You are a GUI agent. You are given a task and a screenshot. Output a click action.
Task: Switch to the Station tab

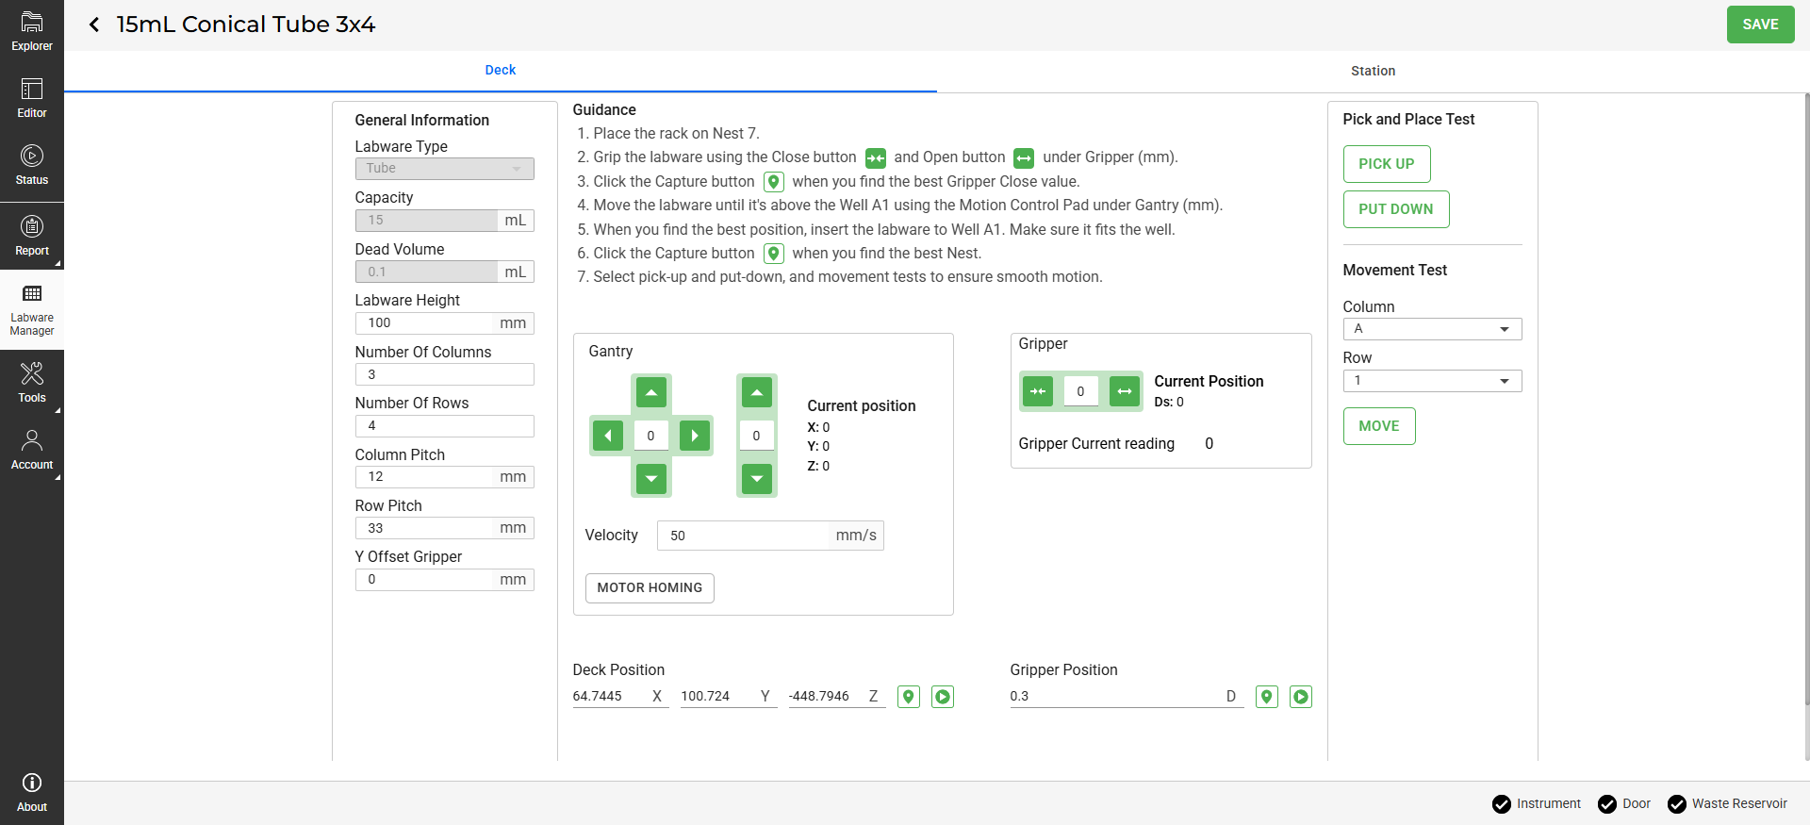[x=1373, y=71]
